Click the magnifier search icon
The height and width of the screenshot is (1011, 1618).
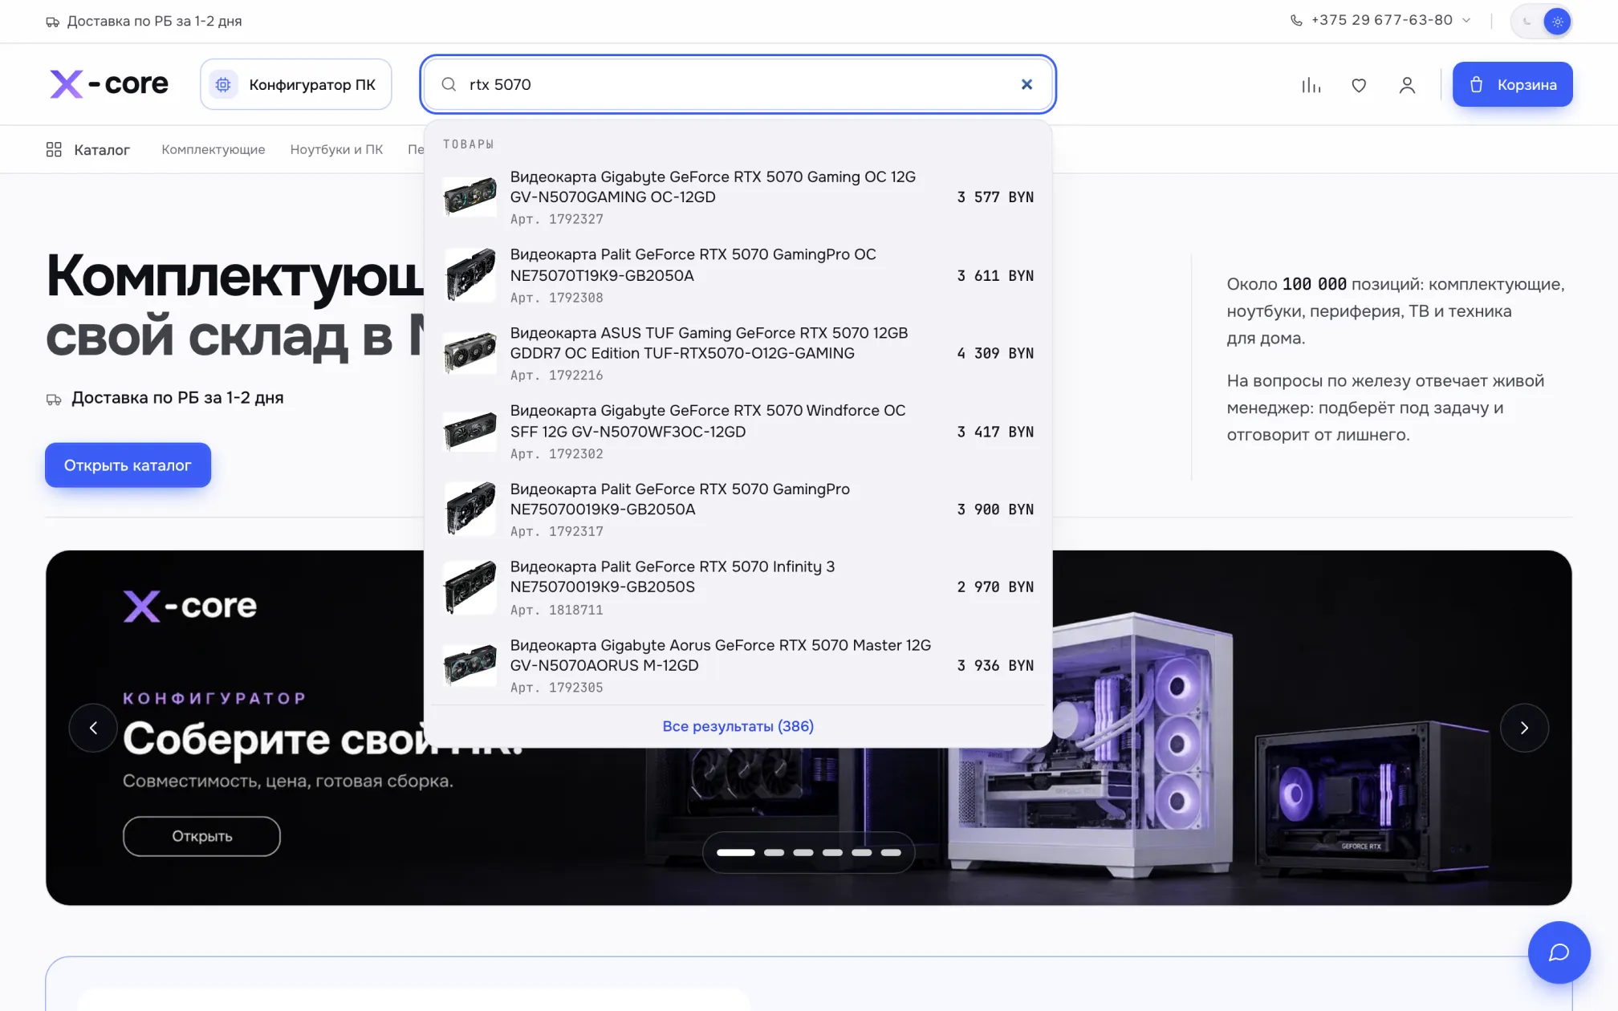(449, 84)
